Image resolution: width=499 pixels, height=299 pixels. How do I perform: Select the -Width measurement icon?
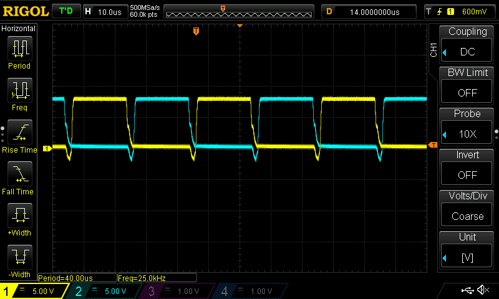pyautogui.click(x=20, y=257)
